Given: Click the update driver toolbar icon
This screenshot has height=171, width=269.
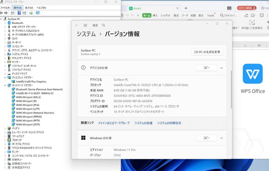Looking at the screenshot, I should pyautogui.click(x=31, y=13).
